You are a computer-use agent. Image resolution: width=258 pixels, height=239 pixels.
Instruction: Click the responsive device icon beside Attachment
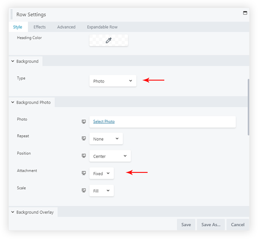[x=84, y=173]
